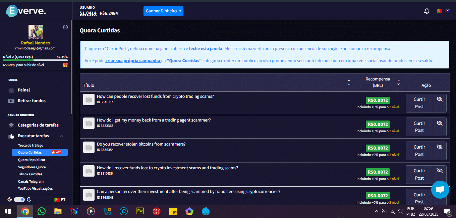This screenshot has width=456, height=218.
Task: Click the vertical scrollbar of the sidebar
Action: (x=71, y=67)
